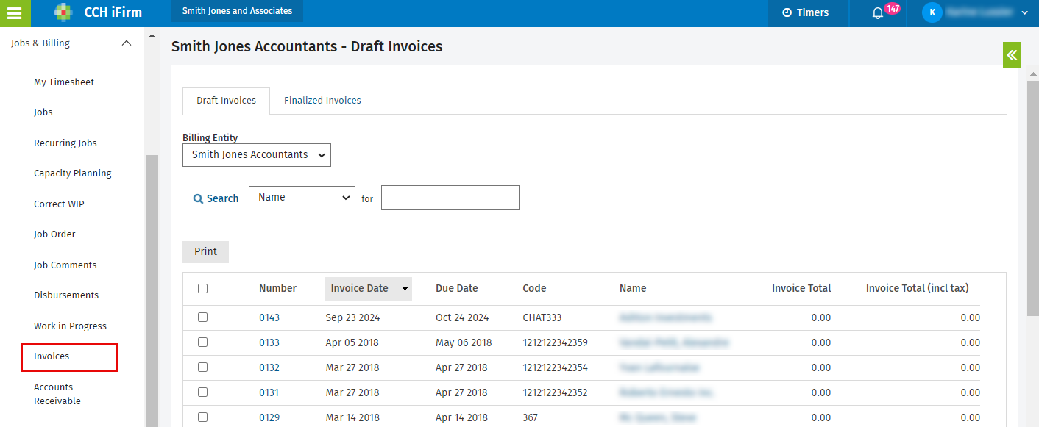1039x427 pixels.
Task: Click the Number column header
Action: click(277, 289)
